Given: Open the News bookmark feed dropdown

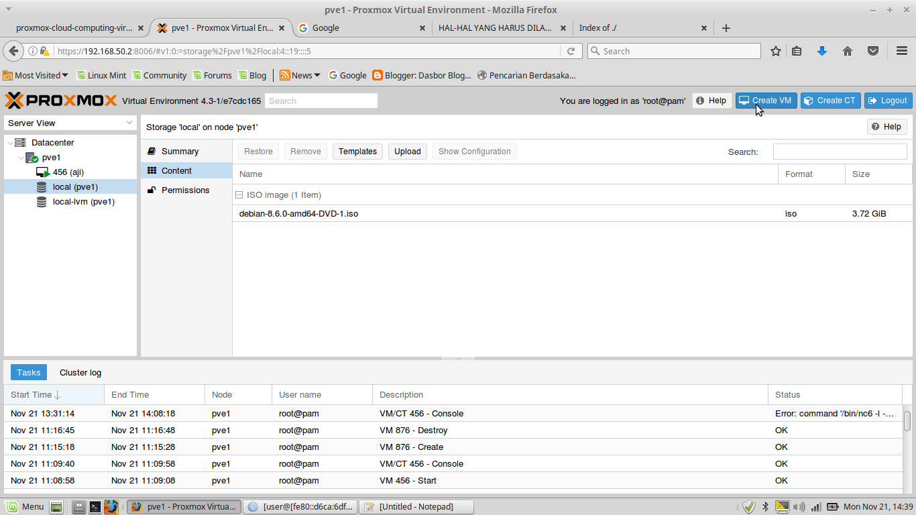Looking at the screenshot, I should point(300,75).
